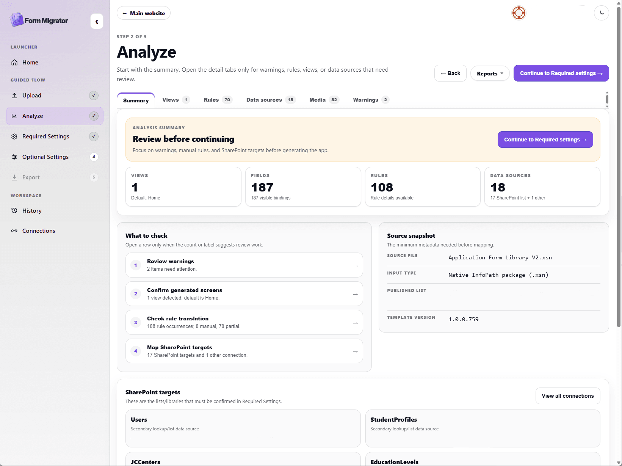Click top Continue to Required settings button
The image size is (622, 466).
tap(561, 73)
